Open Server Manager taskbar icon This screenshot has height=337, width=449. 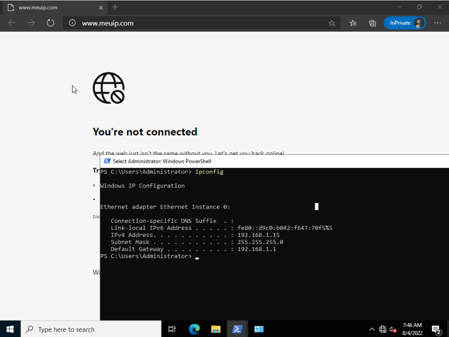pyautogui.click(x=259, y=329)
